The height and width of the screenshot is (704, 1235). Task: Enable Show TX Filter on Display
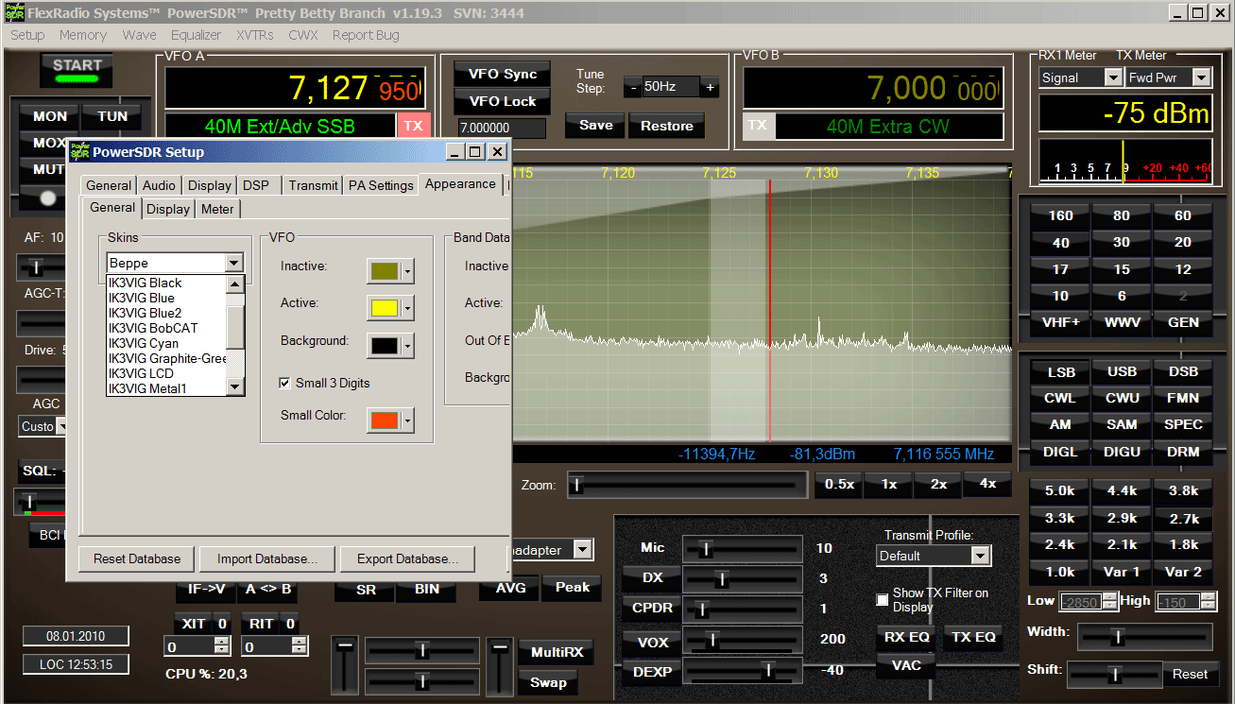click(x=883, y=600)
